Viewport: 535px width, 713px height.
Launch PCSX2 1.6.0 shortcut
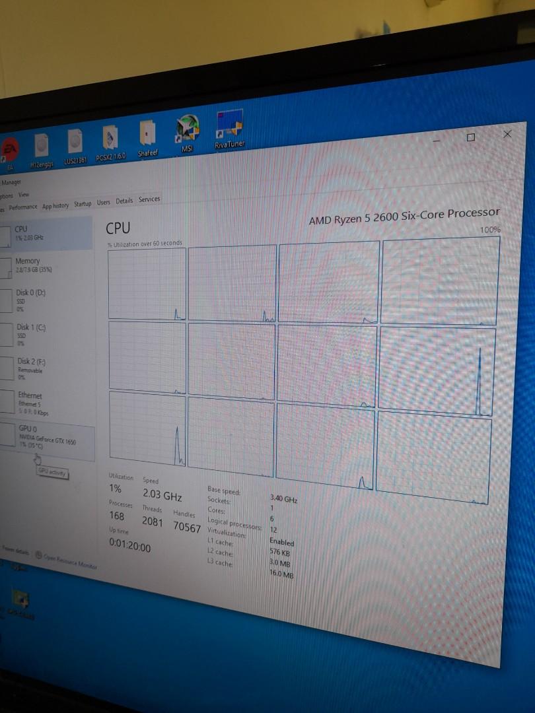pos(110,143)
